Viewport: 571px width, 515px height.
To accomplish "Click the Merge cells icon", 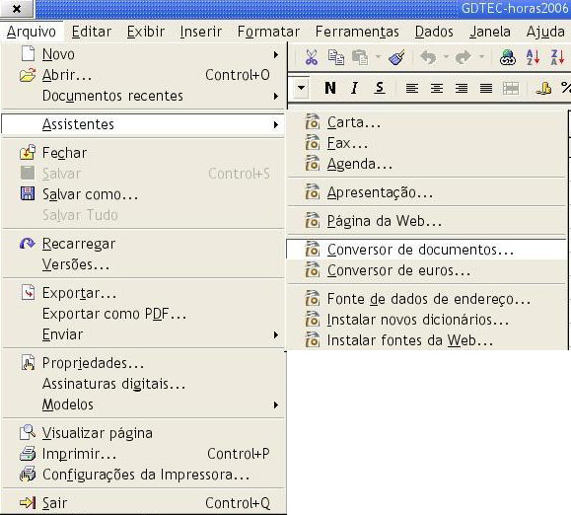I will (x=511, y=88).
